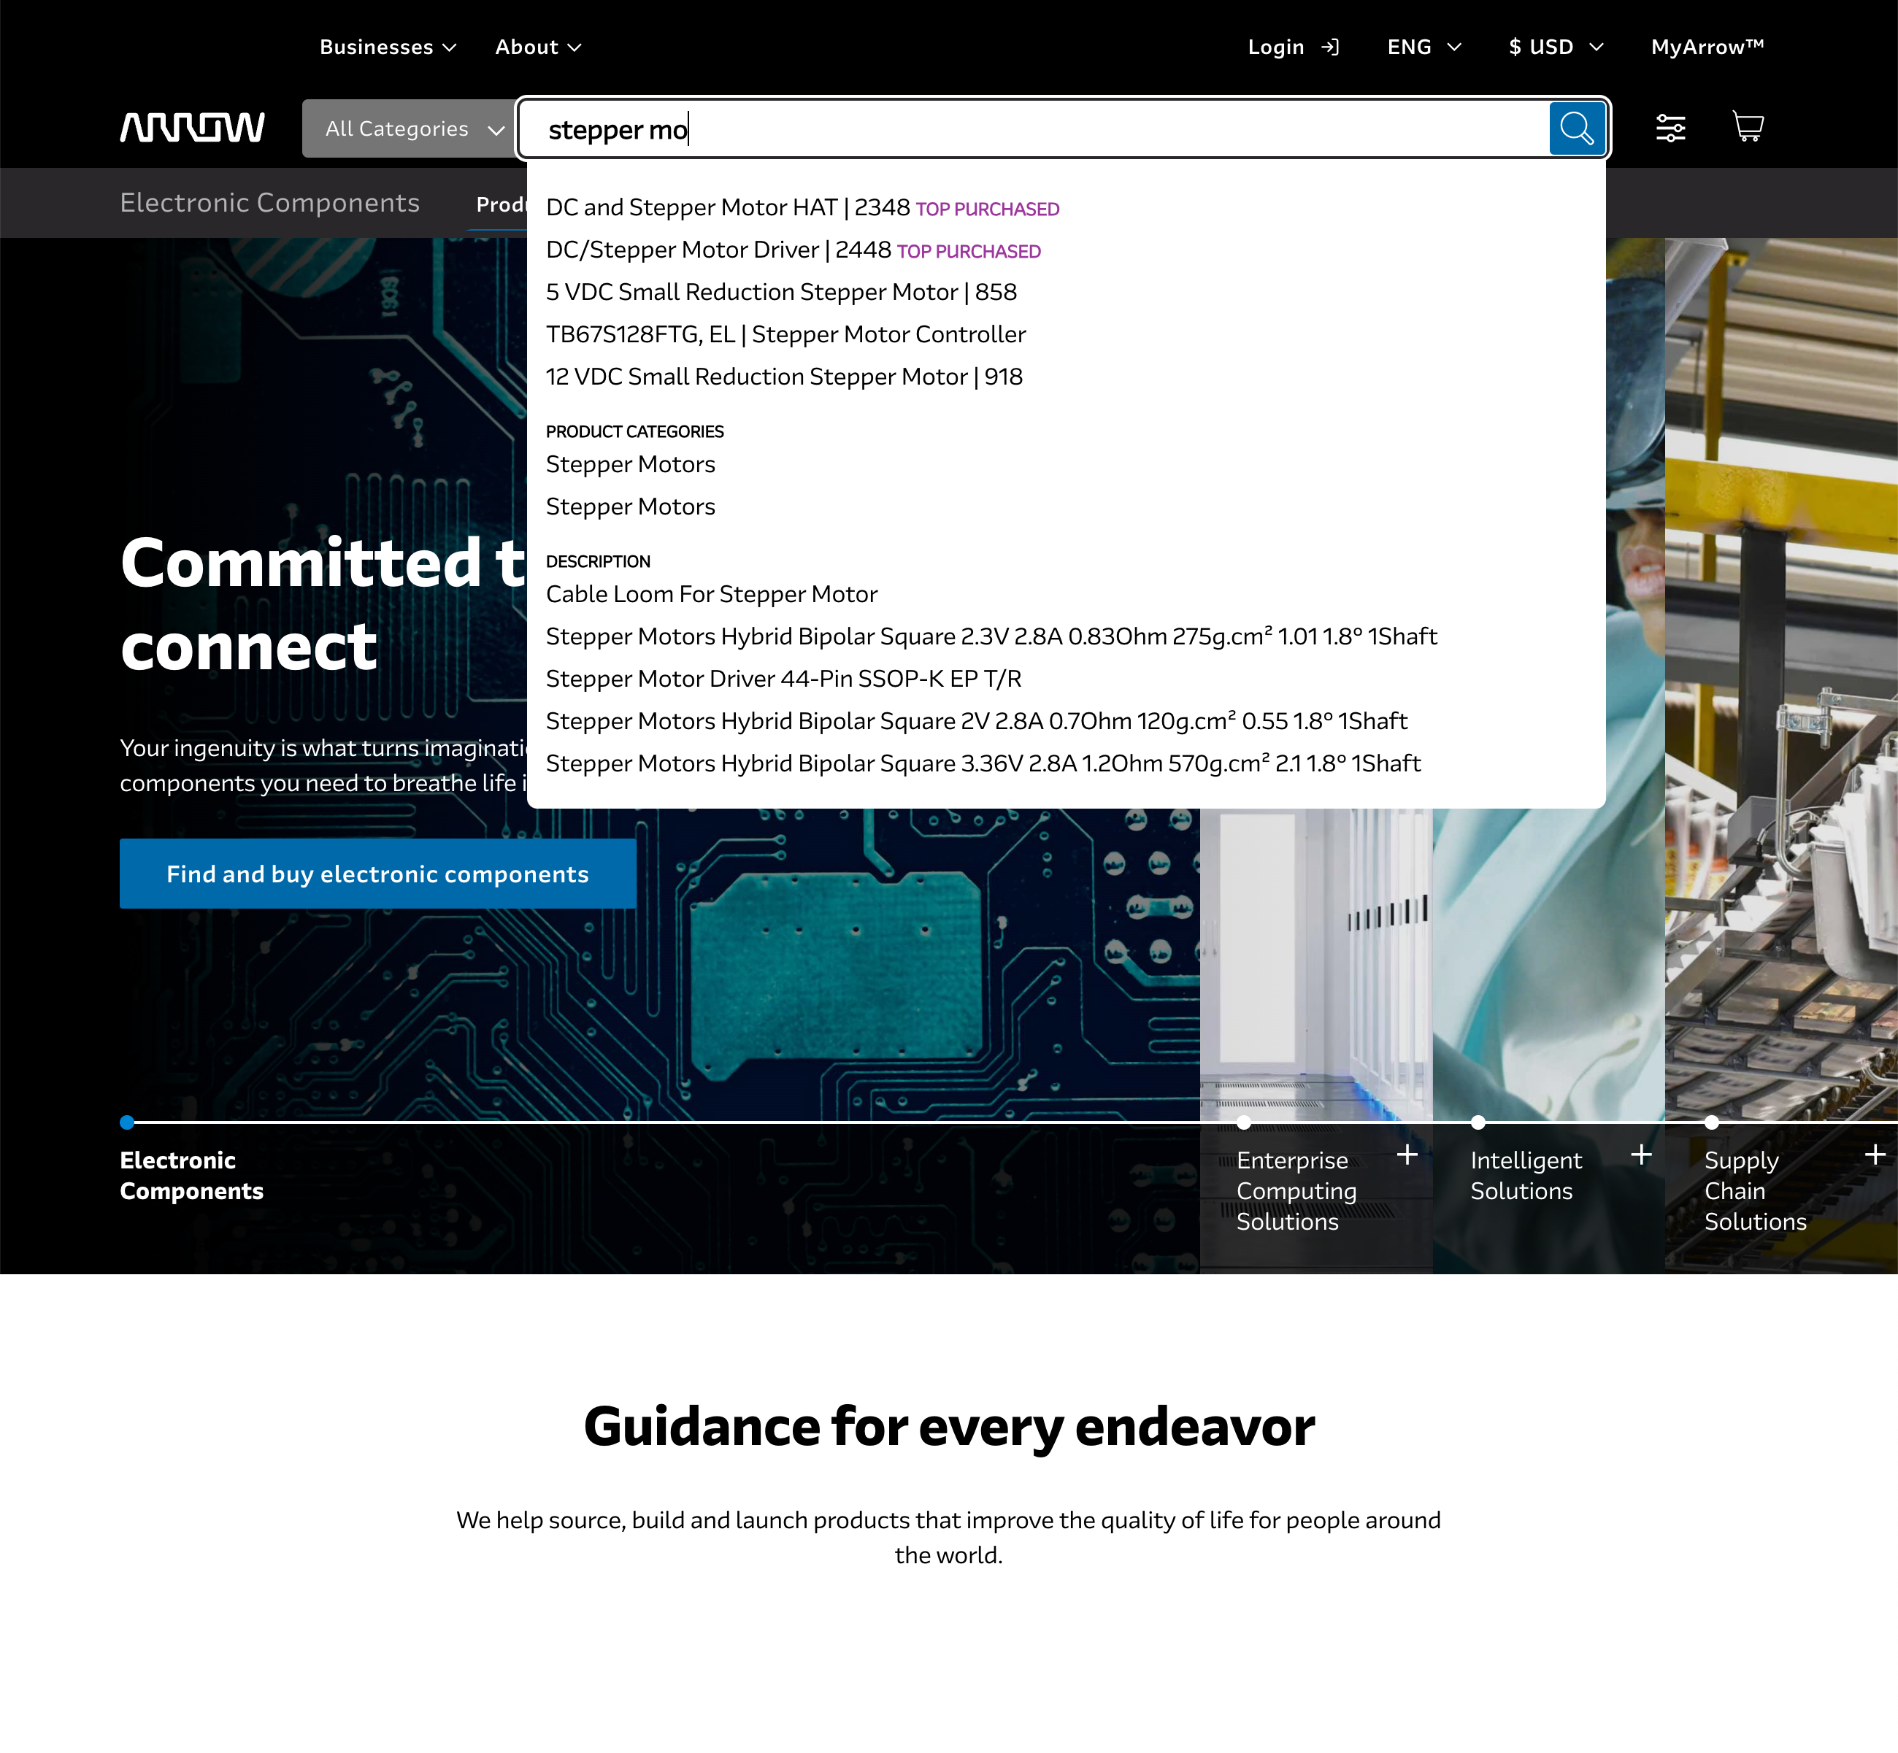Click Find and buy electronic components button
Screen dimensions: 1898x1753
pos(377,874)
